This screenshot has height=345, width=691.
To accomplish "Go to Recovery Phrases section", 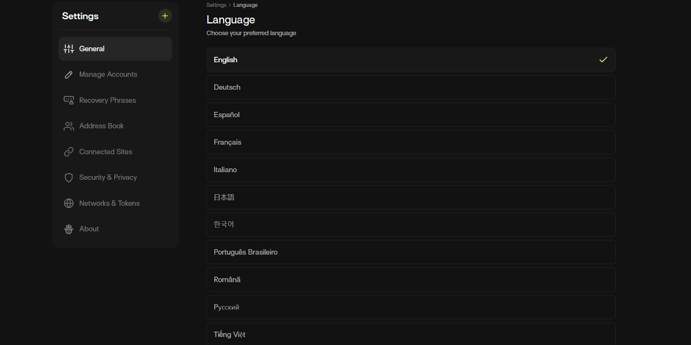I will [108, 100].
